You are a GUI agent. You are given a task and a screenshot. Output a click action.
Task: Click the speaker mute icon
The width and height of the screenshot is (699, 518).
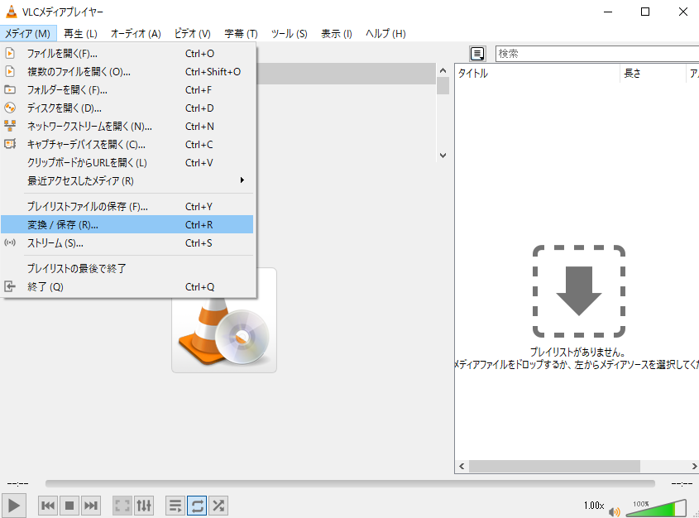coord(615,511)
